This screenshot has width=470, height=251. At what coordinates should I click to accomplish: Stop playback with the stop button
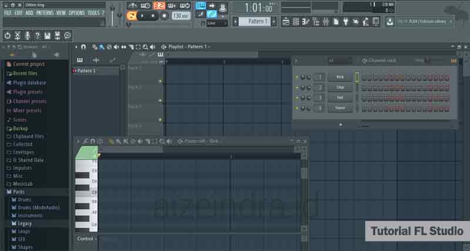click(x=153, y=16)
